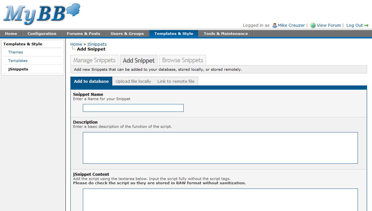The image size is (372, 211).
Task: Click inside the jSnippet Content textarea
Action: [220, 200]
